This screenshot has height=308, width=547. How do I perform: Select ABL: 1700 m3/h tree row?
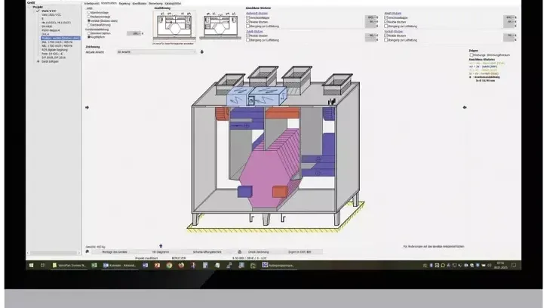(57, 46)
